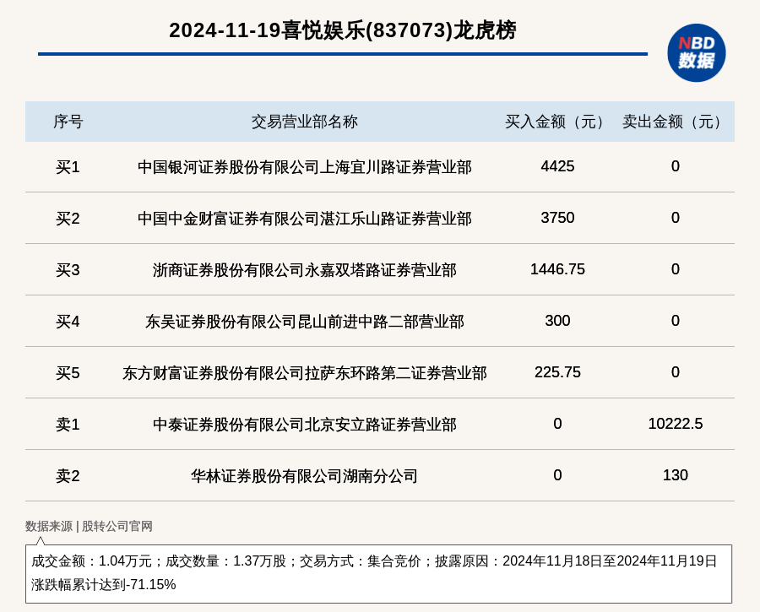Select row label 卖2

68,476
